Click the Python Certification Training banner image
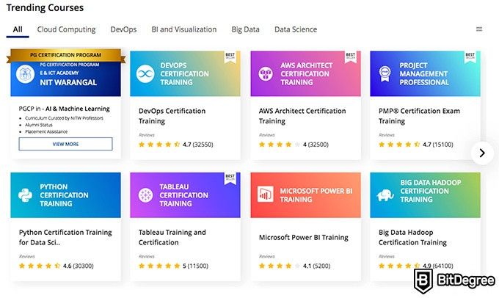This screenshot has height=298, width=499. 65,195
